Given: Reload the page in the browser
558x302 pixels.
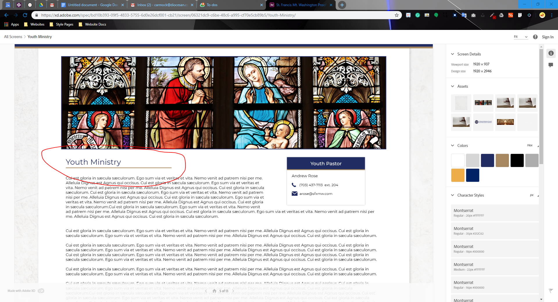Looking at the screenshot, I should pyautogui.click(x=25, y=15).
